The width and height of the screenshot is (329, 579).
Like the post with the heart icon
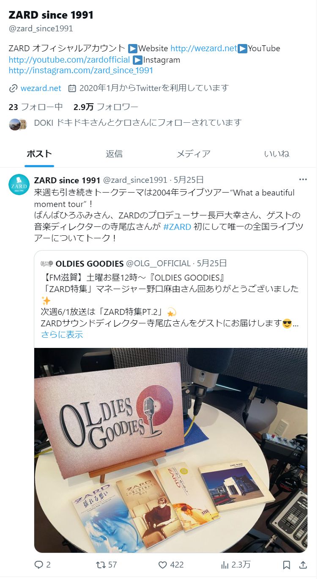163,565
